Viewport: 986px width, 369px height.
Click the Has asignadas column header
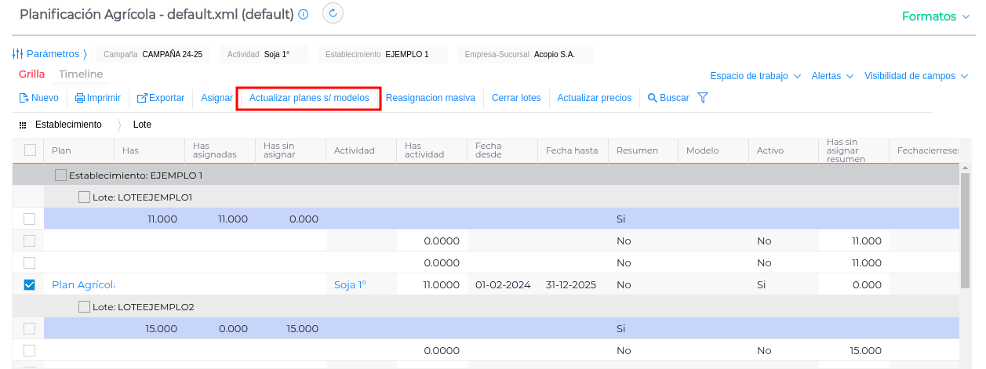[x=220, y=150]
